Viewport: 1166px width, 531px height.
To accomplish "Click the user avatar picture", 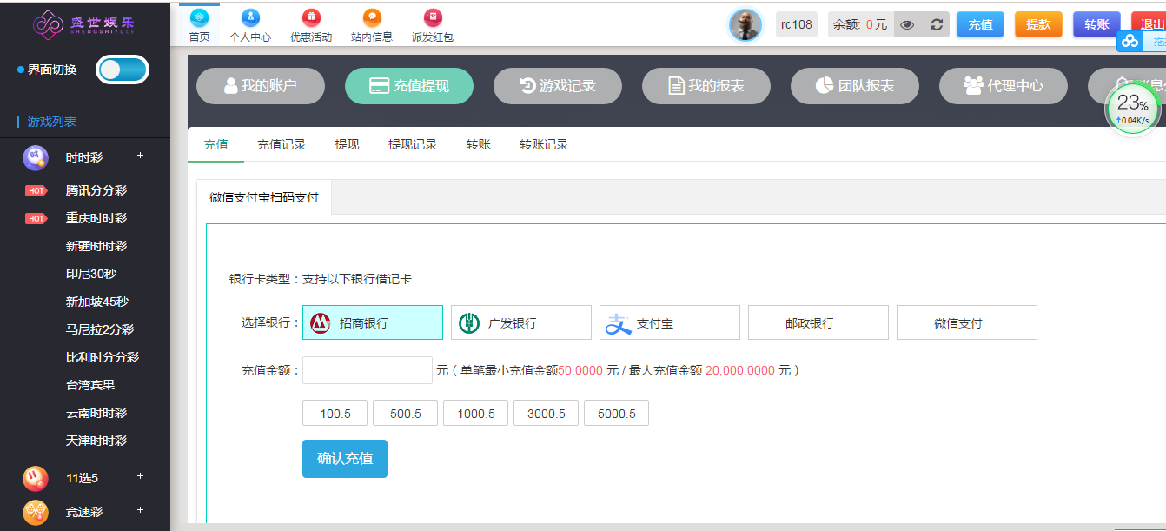I will [x=745, y=25].
